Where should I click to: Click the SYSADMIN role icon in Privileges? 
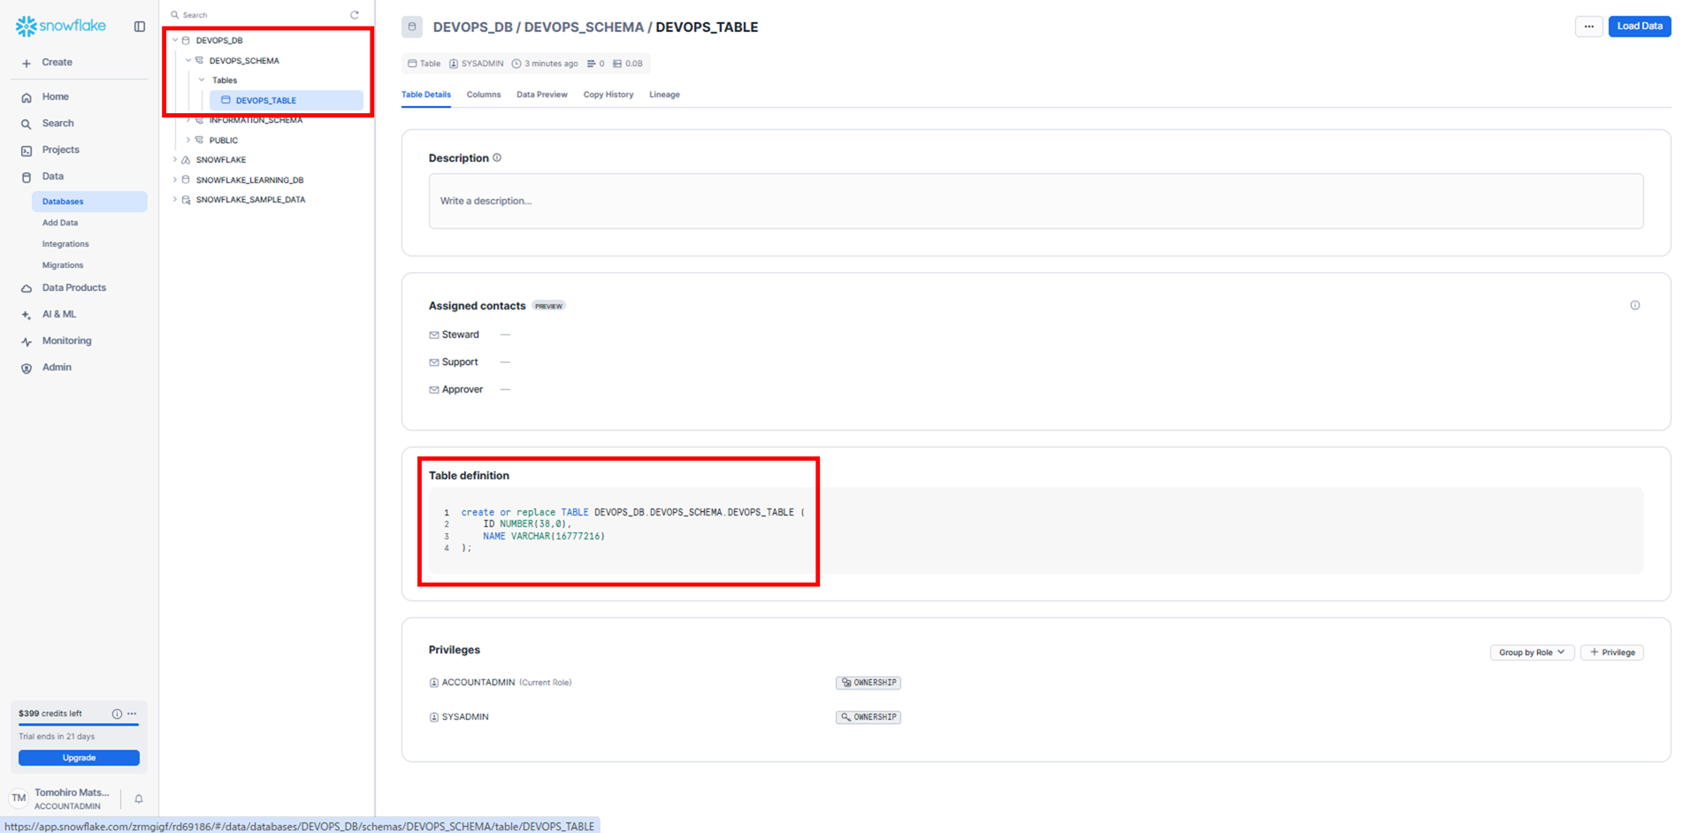[x=434, y=717]
